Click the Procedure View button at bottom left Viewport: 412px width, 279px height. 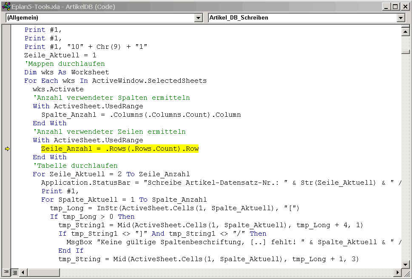pyautogui.click(x=6, y=272)
